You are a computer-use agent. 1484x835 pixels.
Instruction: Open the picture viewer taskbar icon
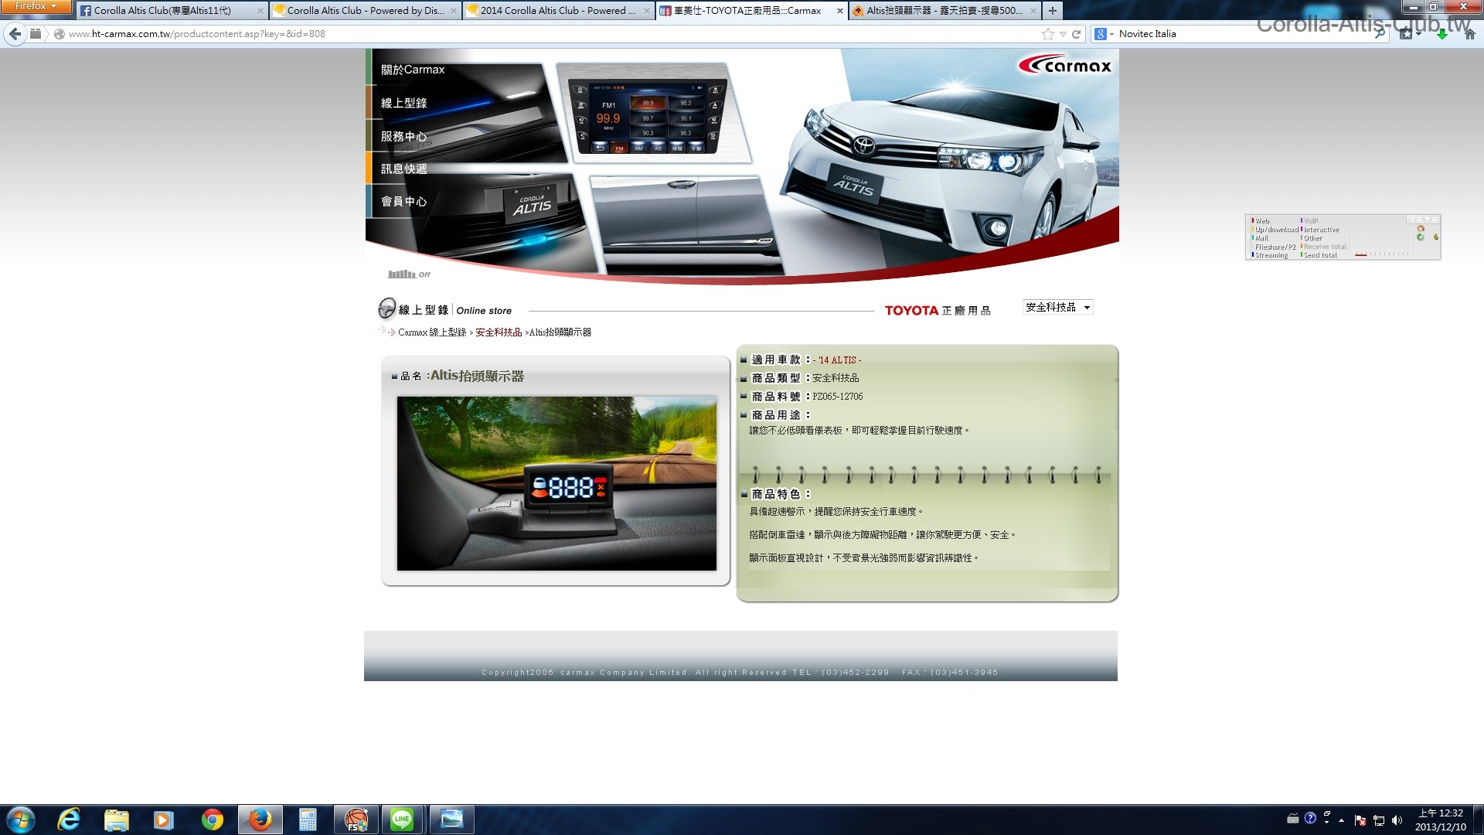(451, 820)
